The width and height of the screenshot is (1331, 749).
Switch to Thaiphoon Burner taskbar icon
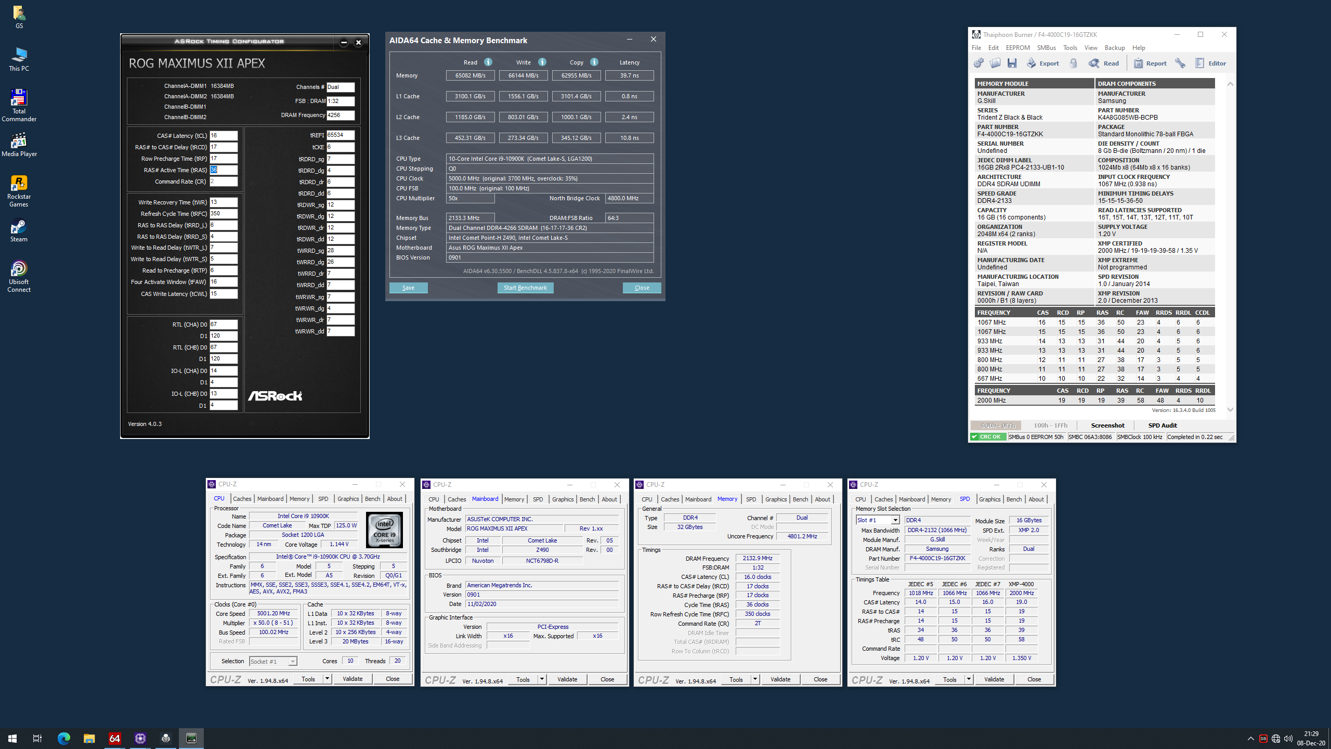[165, 738]
